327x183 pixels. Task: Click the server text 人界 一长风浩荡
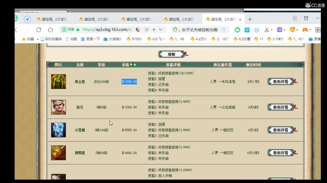pos(223,82)
